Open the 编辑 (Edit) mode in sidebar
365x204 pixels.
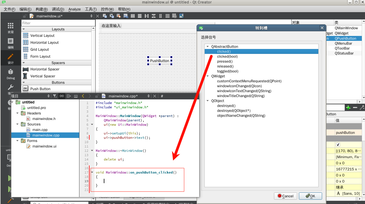point(10,43)
